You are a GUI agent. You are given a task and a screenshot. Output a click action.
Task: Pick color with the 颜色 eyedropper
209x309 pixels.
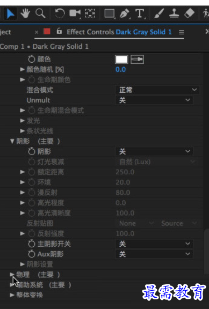[137, 60]
